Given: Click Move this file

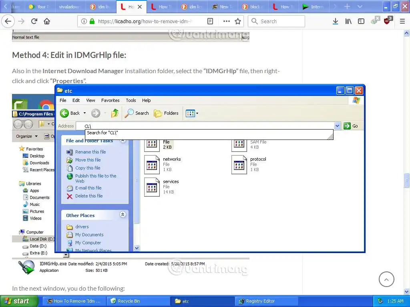Looking at the screenshot, I should (x=88, y=160).
